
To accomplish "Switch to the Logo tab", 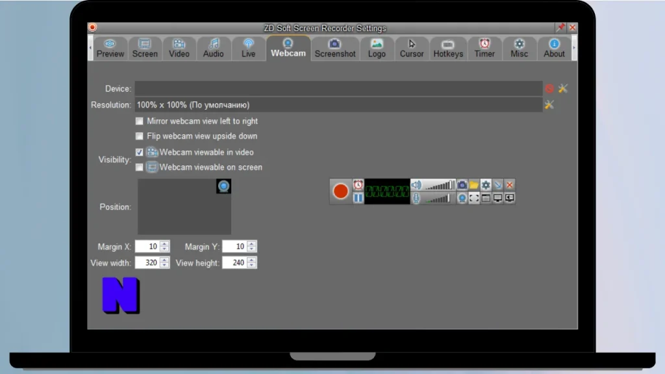I will (377, 48).
